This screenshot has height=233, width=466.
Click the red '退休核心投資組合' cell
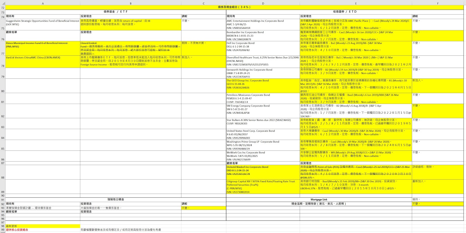point(43,230)
